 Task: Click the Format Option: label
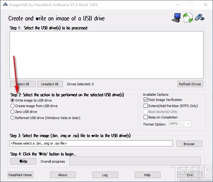(x=154, y=124)
